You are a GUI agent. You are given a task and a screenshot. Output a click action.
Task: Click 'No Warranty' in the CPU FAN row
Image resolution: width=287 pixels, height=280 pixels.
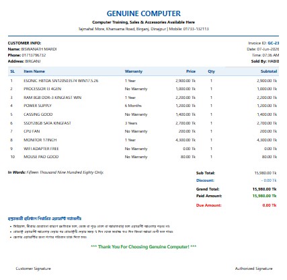(x=136, y=131)
